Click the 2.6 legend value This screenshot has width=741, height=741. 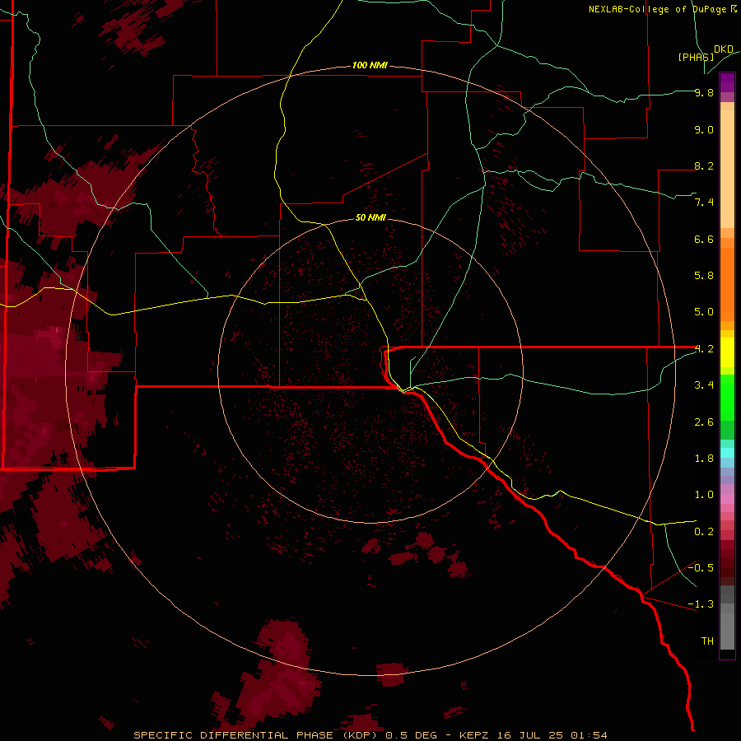pos(704,422)
